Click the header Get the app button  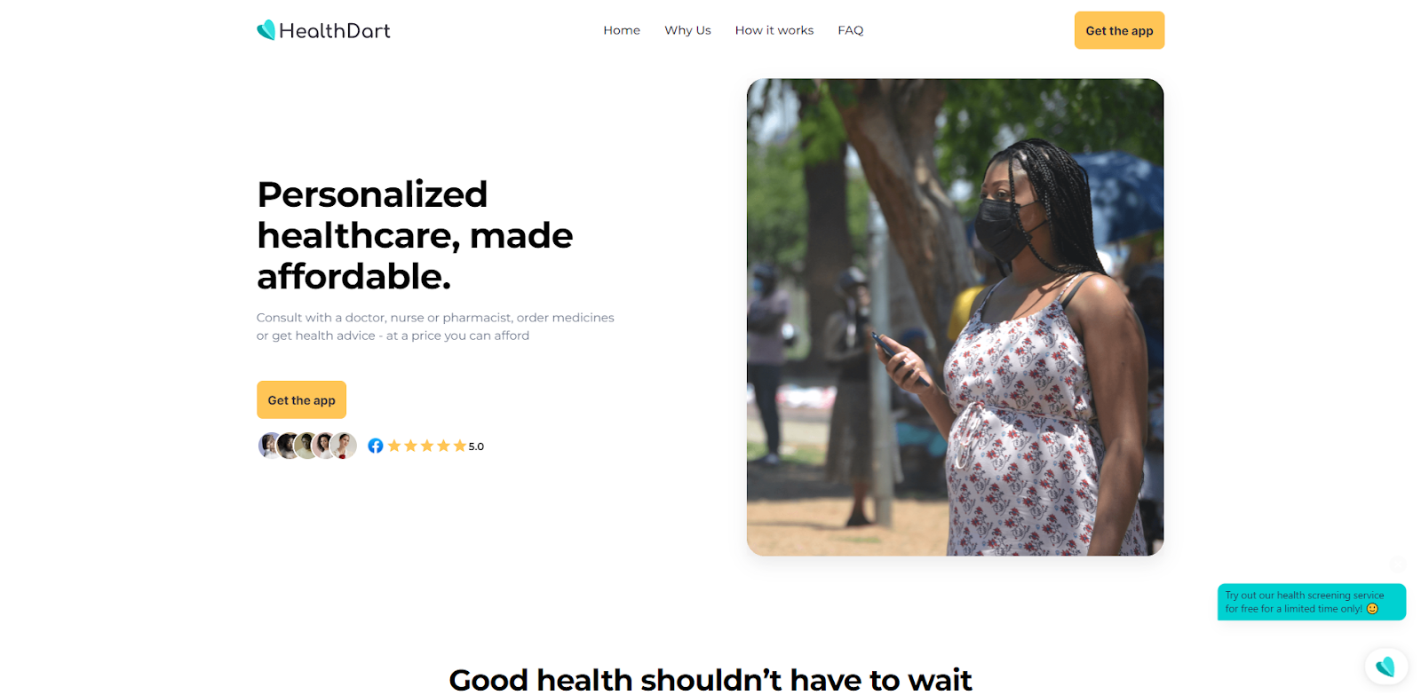1119,30
